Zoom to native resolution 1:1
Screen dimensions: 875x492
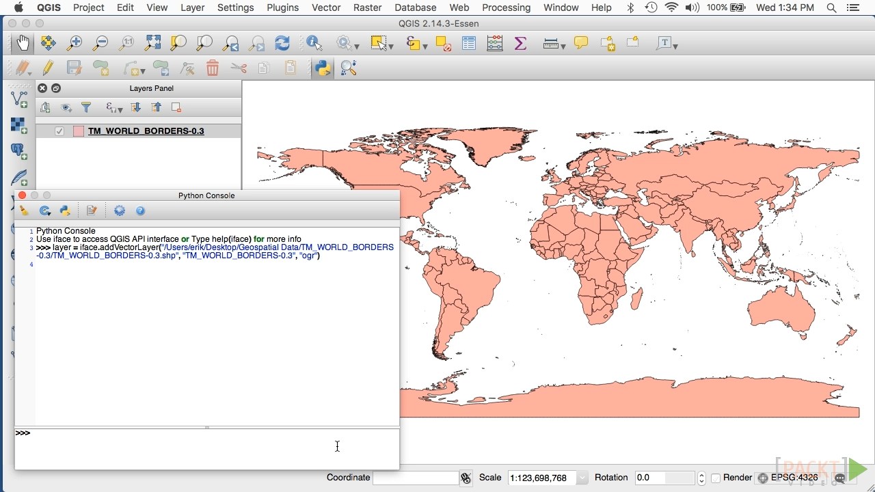(126, 43)
